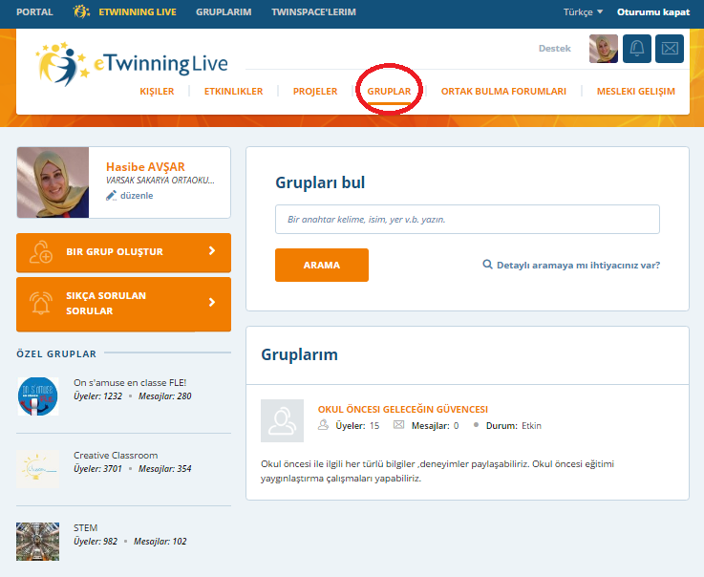Open Detaylı aramaya mı ihtiyacınız var link
Viewport: 704px width, 577px height.
578,265
